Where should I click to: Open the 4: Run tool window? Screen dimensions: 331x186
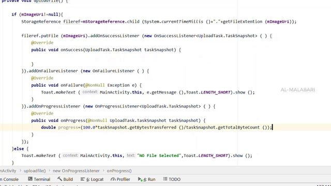click(147, 179)
